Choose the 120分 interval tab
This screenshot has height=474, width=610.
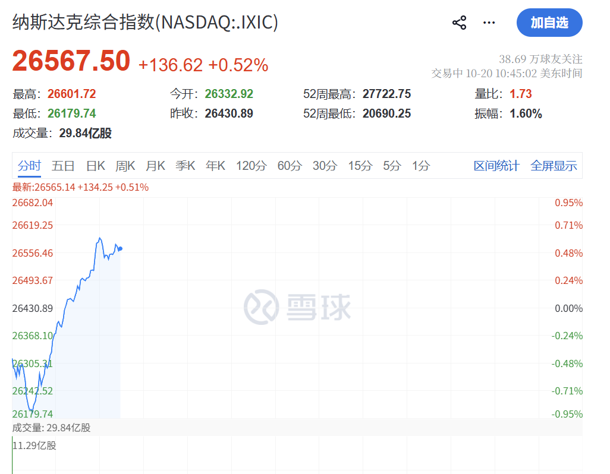click(x=251, y=166)
